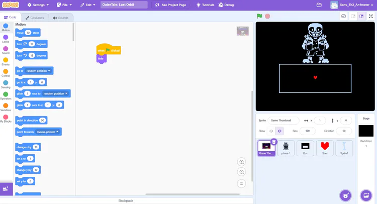Open 'glide secs to random position' dropdown
Viewport: 377px width, 204px height.
[x=55, y=94]
